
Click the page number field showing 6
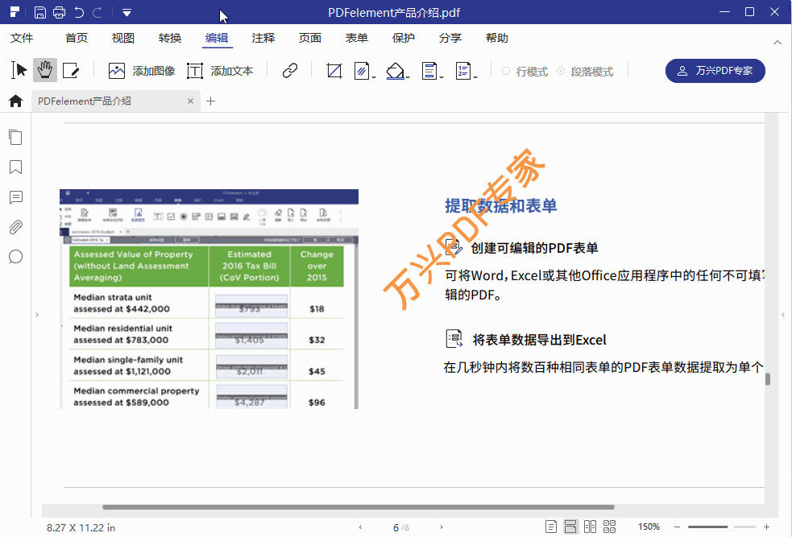tap(396, 527)
